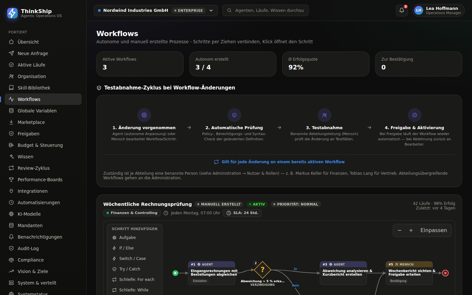Add an Aufgabe step from the palette
The width and height of the screenshot is (472, 295).
[x=135, y=238]
